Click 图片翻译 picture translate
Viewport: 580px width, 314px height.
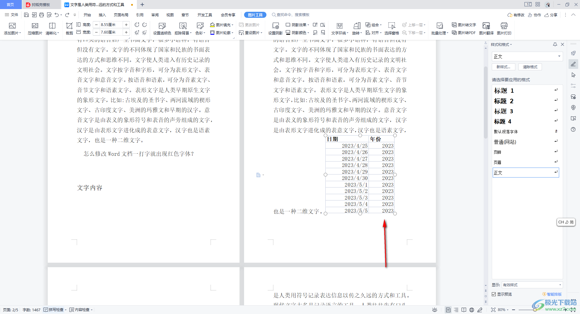[486, 29]
